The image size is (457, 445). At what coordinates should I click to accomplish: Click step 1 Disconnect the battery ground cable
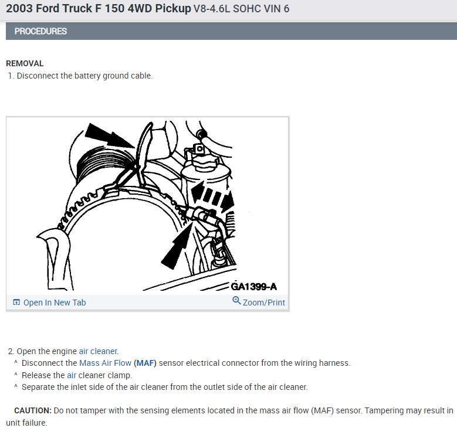(80, 76)
